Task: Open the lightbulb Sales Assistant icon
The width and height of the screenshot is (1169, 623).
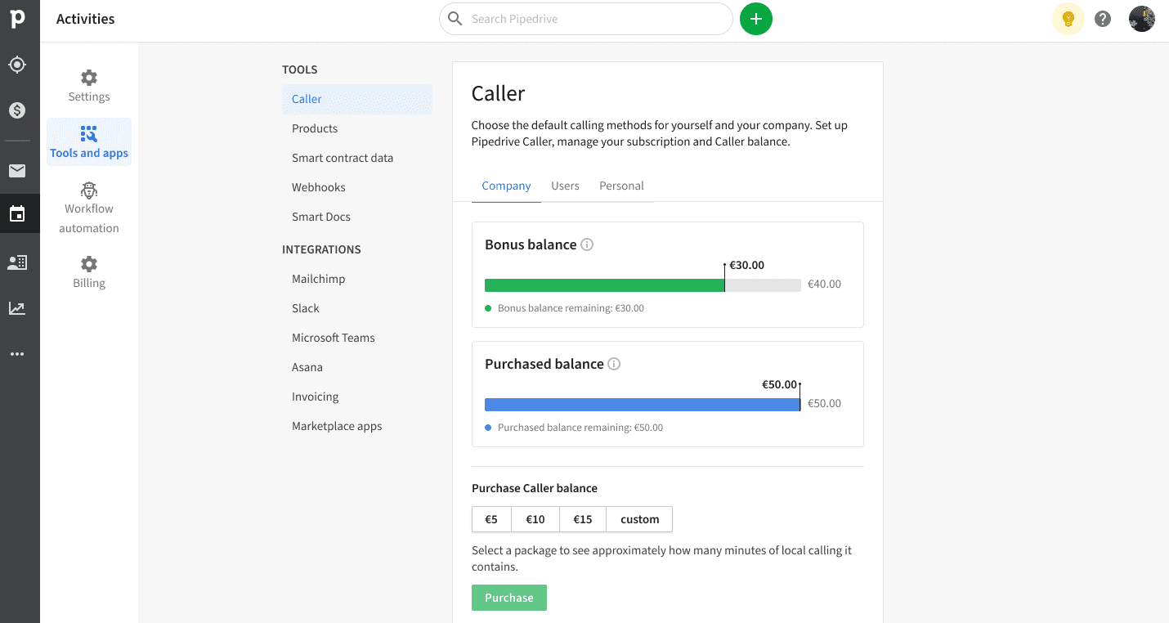Action: pyautogui.click(x=1068, y=19)
